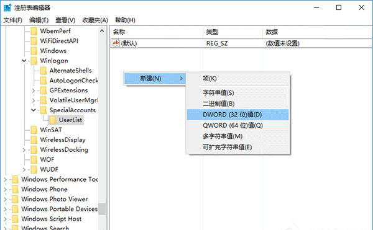373x230 pixels.
Task: Select the WinSAT tree label
Action: [x=51, y=130]
